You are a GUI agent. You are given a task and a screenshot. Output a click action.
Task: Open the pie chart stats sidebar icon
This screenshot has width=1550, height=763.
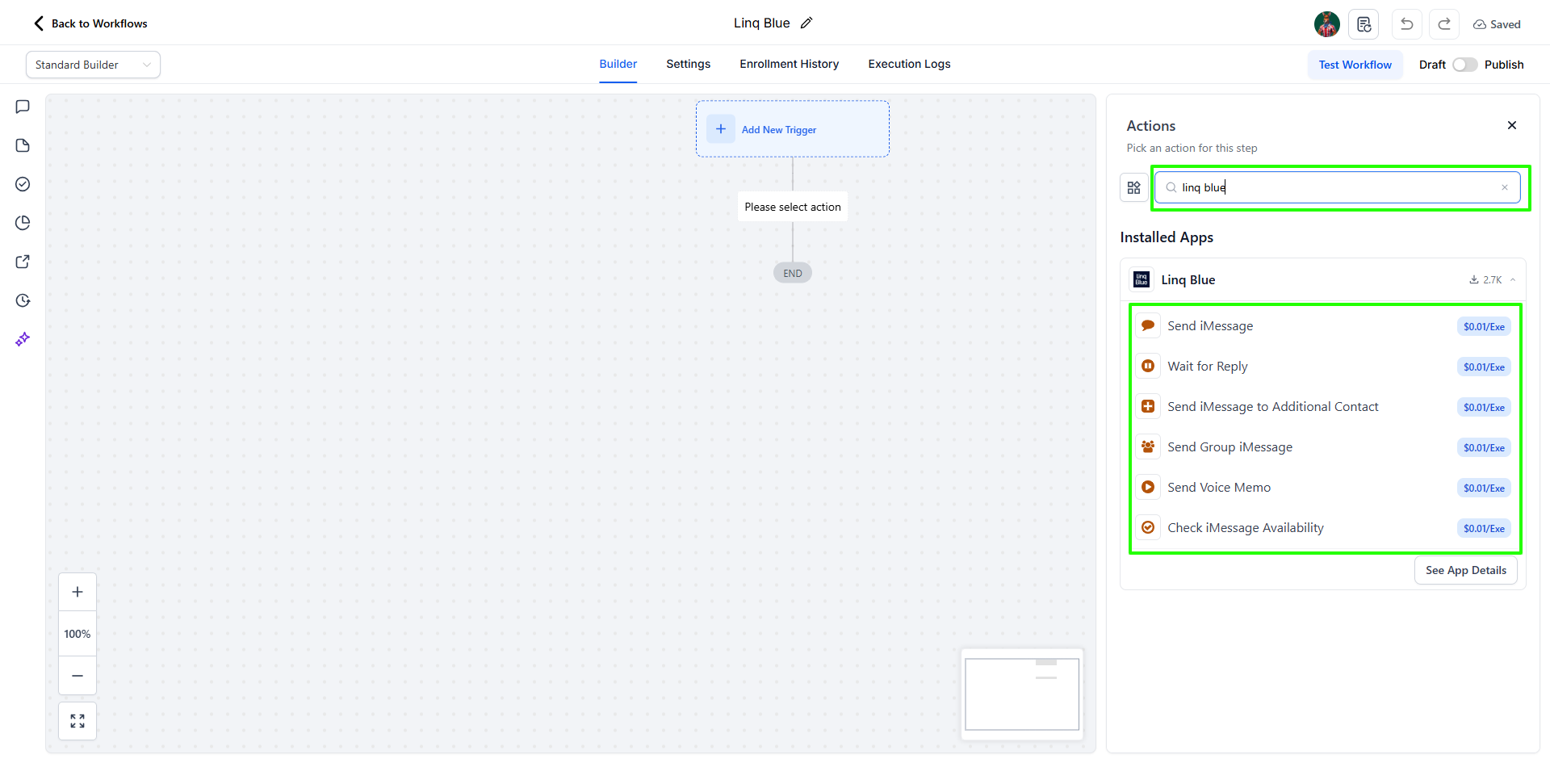coord(23,223)
